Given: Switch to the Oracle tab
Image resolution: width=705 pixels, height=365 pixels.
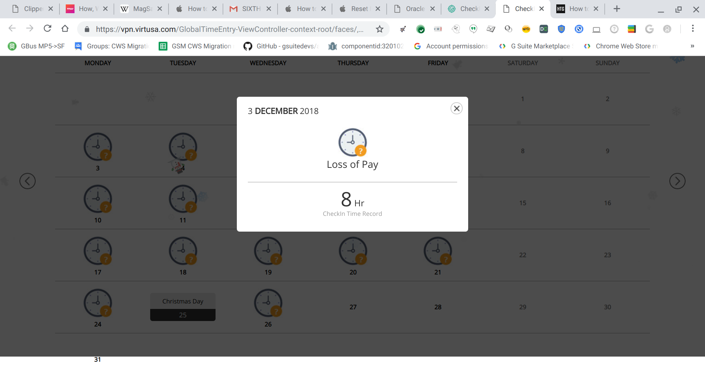Looking at the screenshot, I should pos(413,9).
